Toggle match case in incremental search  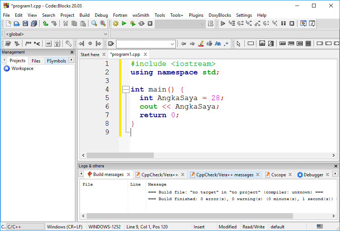pyautogui.click(x=218, y=44)
